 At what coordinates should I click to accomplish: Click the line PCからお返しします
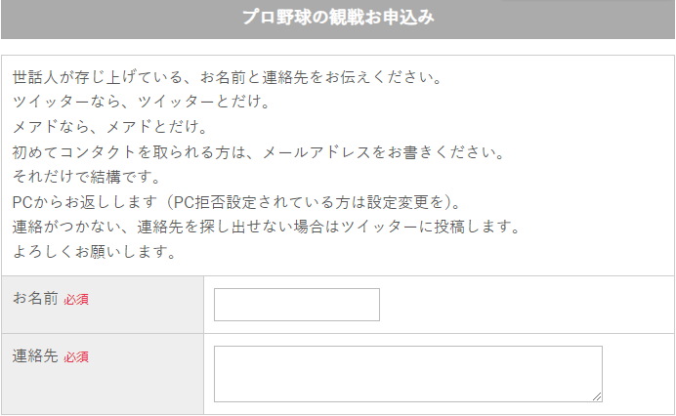pyautogui.click(x=236, y=201)
